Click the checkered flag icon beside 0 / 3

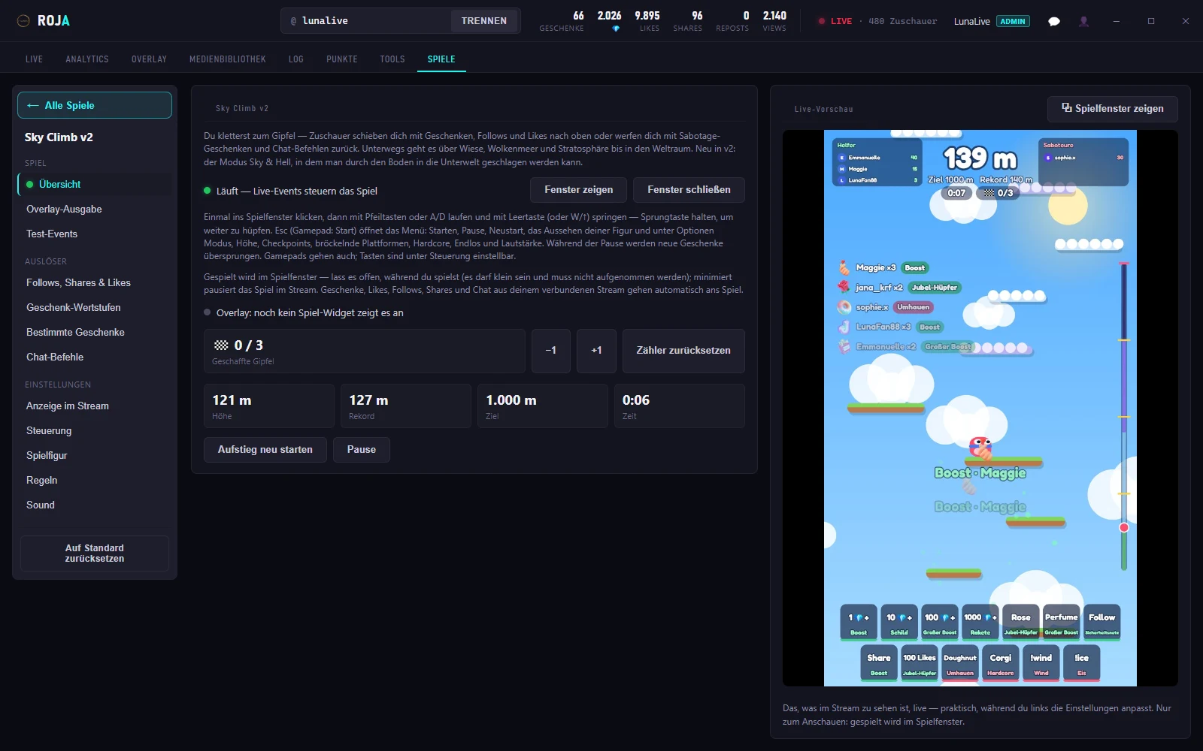pyautogui.click(x=221, y=345)
